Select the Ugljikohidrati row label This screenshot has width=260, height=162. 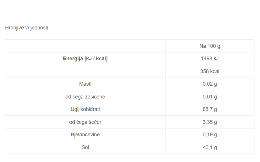tap(85, 109)
